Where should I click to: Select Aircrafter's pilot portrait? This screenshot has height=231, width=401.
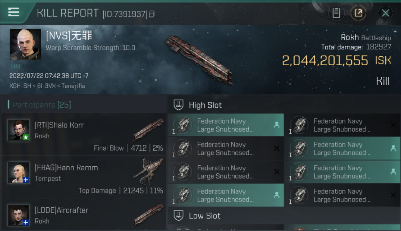coord(19,215)
